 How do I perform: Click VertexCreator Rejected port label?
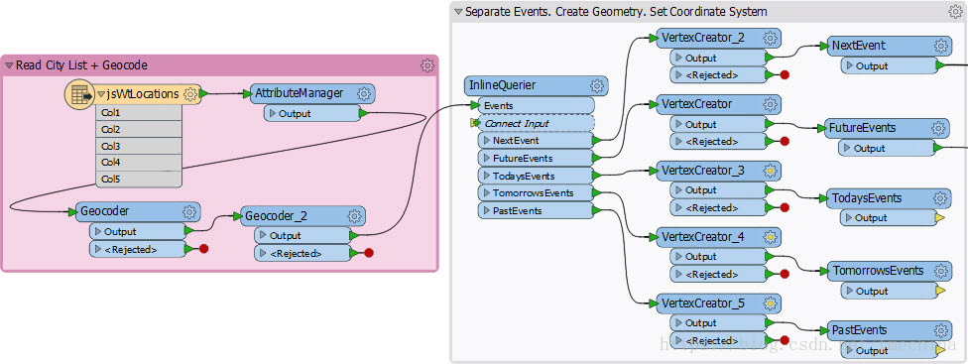(x=712, y=141)
